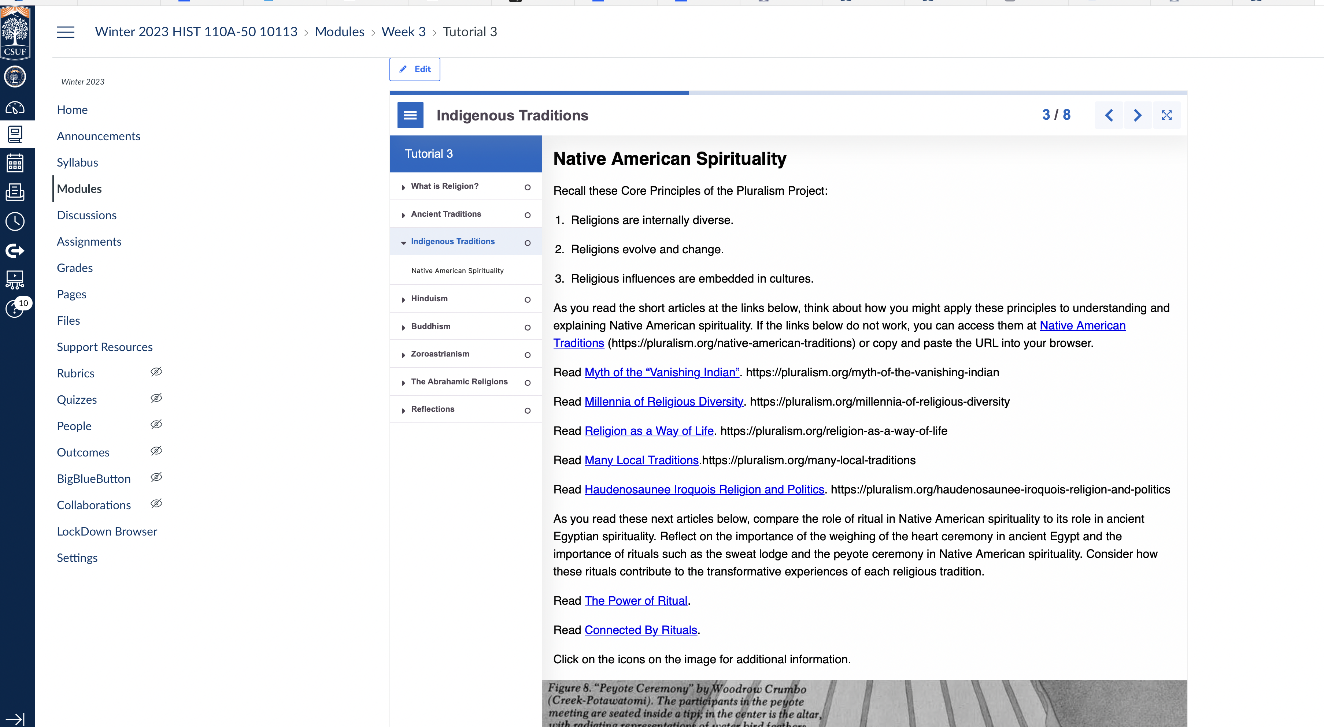The height and width of the screenshot is (727, 1324).
Task: Open Grades in the course menu
Action: [x=74, y=268]
